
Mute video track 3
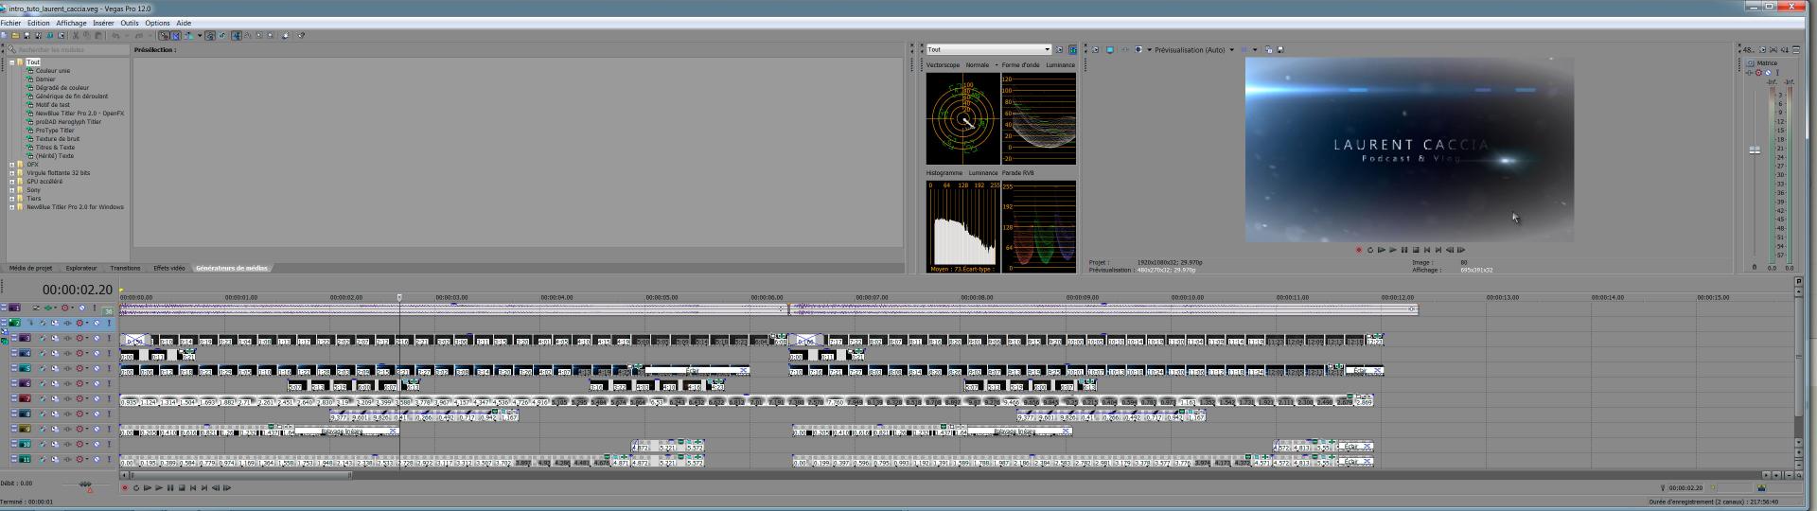pos(97,338)
